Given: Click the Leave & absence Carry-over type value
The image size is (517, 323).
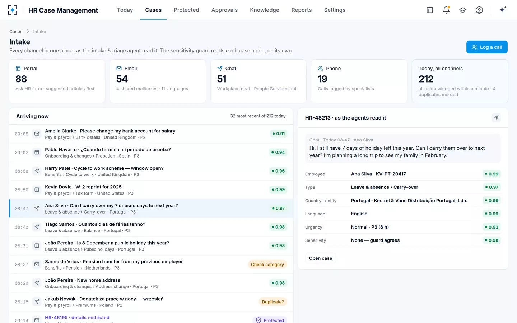Looking at the screenshot, I should point(385,187).
